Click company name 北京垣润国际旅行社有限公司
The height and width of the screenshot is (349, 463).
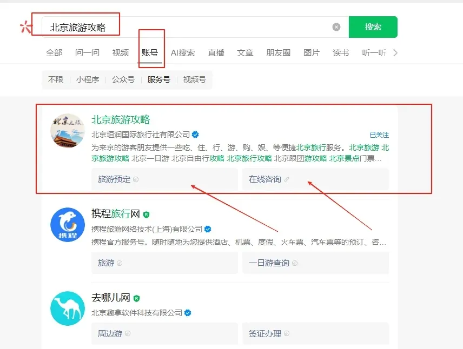[x=141, y=135]
